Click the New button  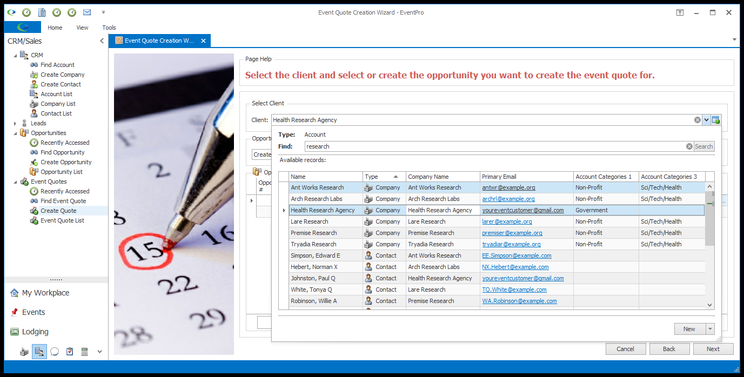689,329
